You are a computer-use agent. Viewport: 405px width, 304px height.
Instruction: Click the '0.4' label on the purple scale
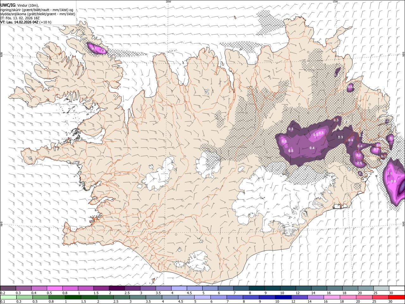[x=34, y=293]
